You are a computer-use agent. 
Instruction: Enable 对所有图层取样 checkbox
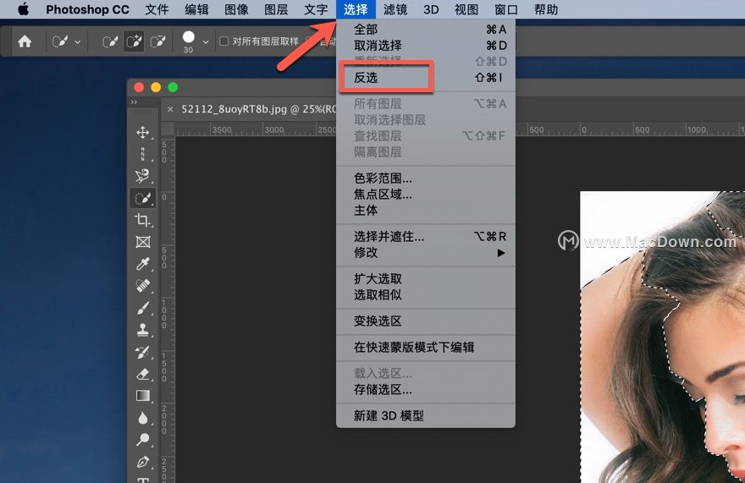tap(224, 41)
